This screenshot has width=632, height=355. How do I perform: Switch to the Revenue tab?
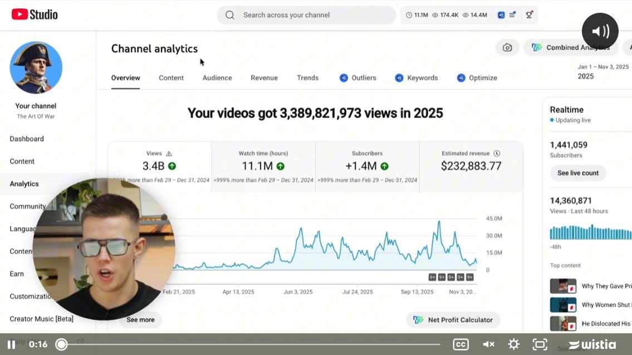[264, 78]
